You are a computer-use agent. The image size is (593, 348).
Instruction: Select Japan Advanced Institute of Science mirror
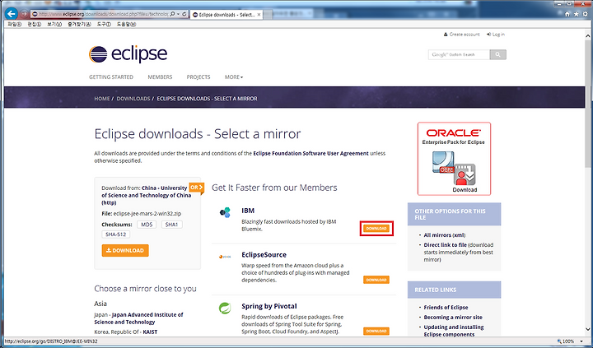pyautogui.click(x=139, y=318)
